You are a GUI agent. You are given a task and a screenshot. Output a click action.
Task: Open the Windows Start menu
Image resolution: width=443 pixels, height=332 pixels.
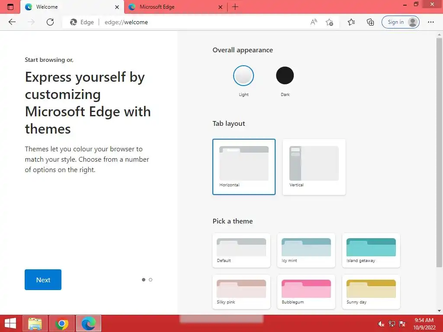(10, 323)
